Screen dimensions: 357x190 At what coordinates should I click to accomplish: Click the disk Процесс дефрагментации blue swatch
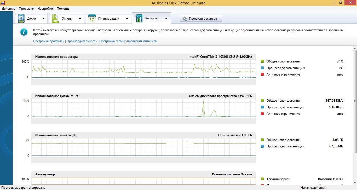(262, 107)
